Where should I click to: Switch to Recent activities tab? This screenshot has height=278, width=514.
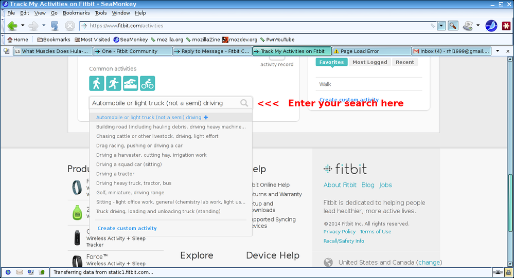[405, 62]
